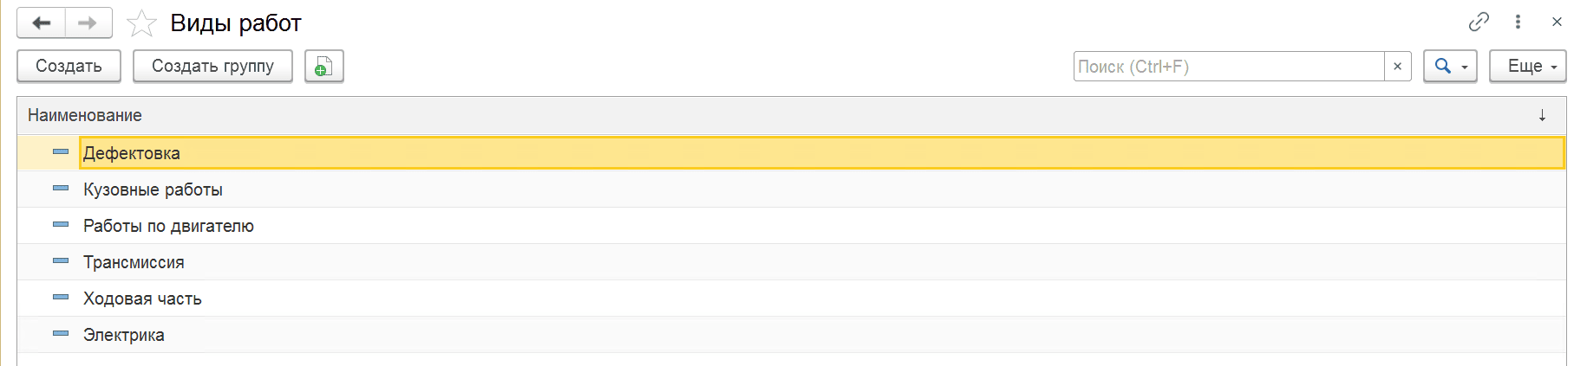Open the magnifier search dropdown
This screenshot has width=1574, height=366.
tap(1450, 67)
